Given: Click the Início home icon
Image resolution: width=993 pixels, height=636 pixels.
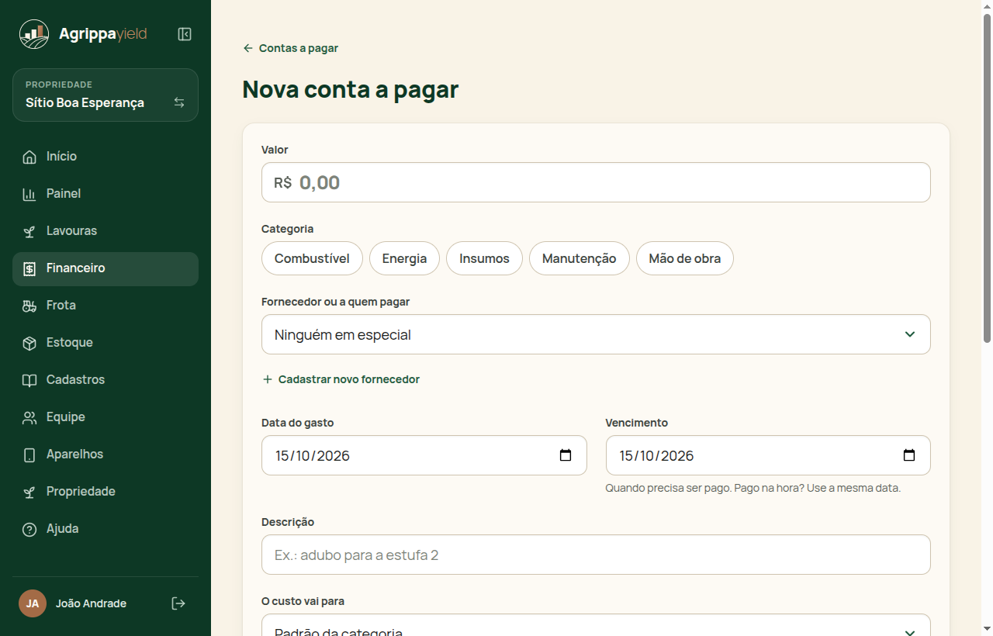Looking at the screenshot, I should coord(29,157).
